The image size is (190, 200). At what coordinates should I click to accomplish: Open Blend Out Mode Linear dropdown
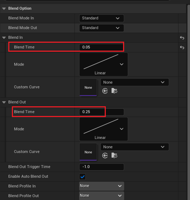coord(104,129)
